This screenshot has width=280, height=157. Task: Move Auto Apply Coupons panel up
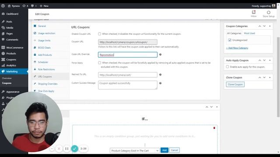[x=259, y=60]
